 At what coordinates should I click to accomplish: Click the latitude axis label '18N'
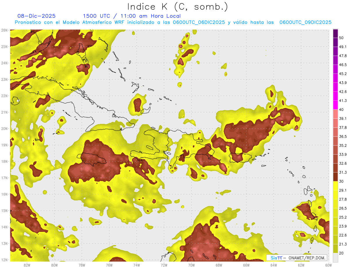[x=4, y=161]
